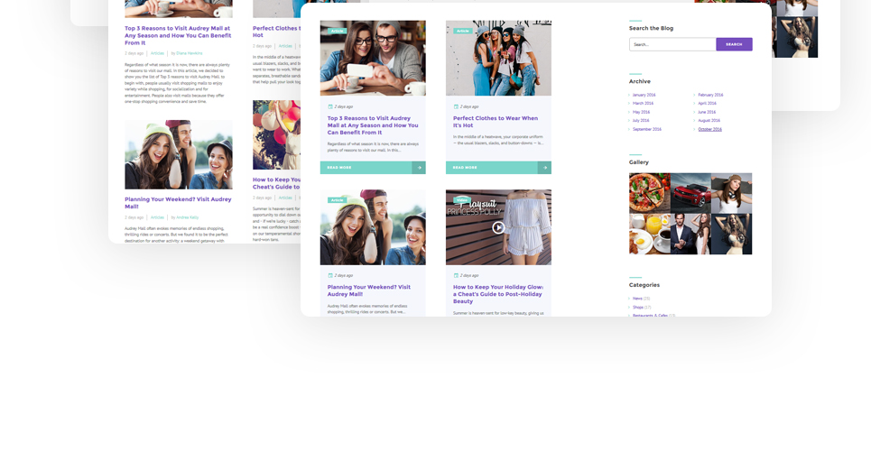Select the Shops category
Screen dimensions: 871x451
[x=638, y=308]
